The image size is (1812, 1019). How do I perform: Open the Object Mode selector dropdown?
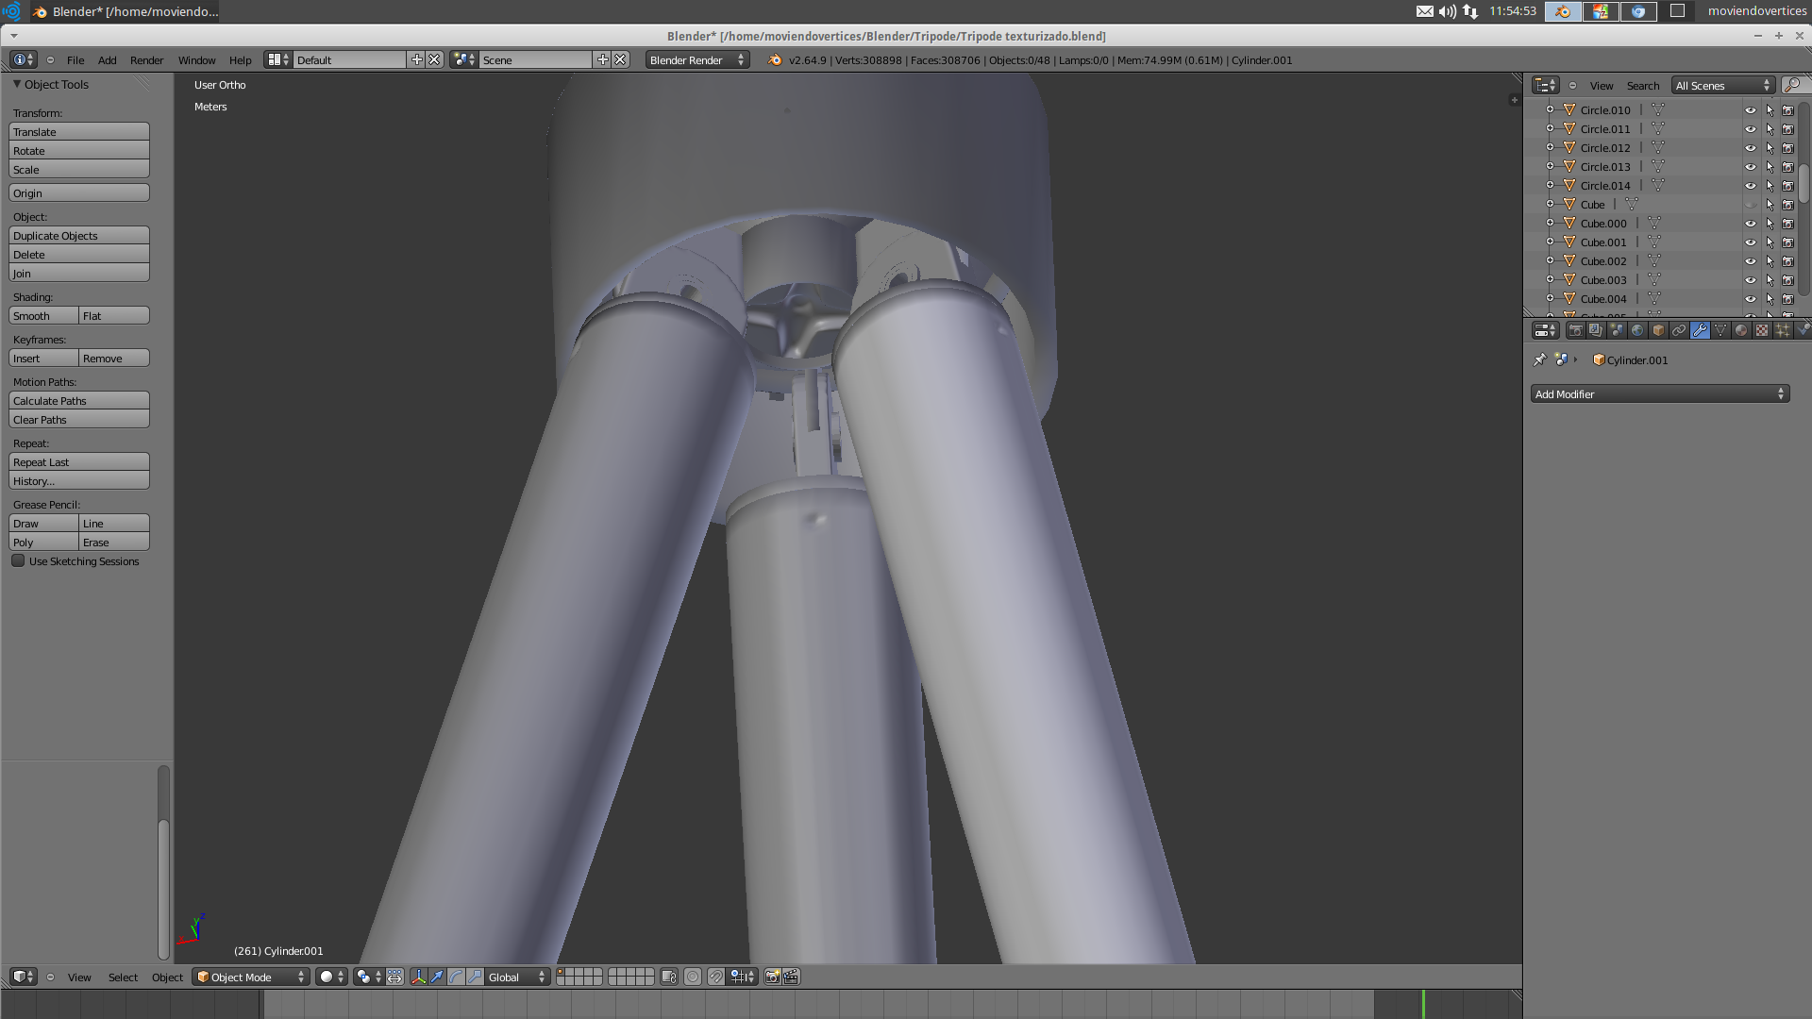coord(251,977)
